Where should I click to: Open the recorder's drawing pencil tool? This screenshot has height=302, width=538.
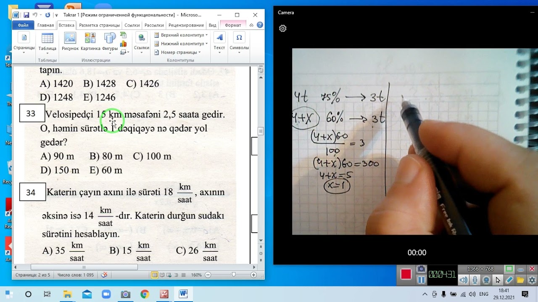[x=509, y=280]
